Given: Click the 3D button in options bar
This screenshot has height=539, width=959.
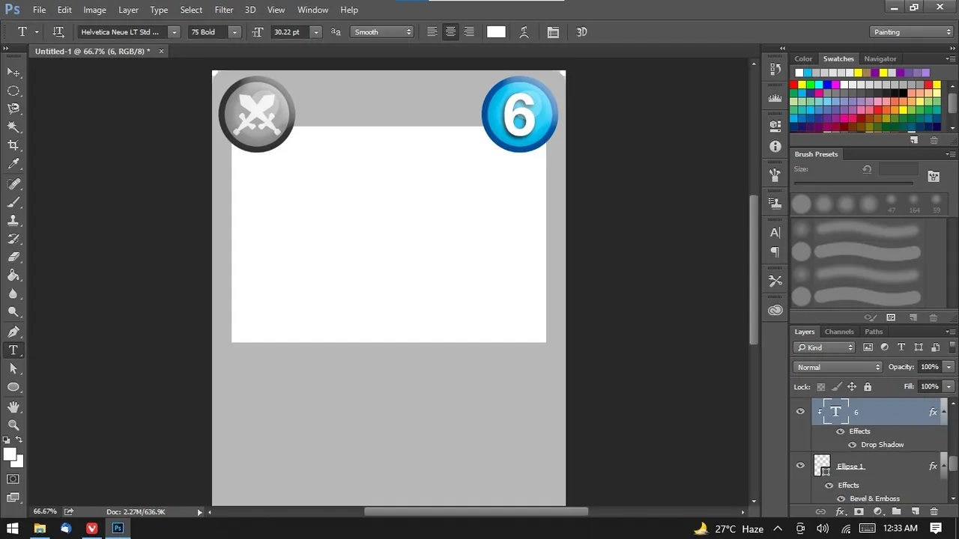Looking at the screenshot, I should click(581, 32).
